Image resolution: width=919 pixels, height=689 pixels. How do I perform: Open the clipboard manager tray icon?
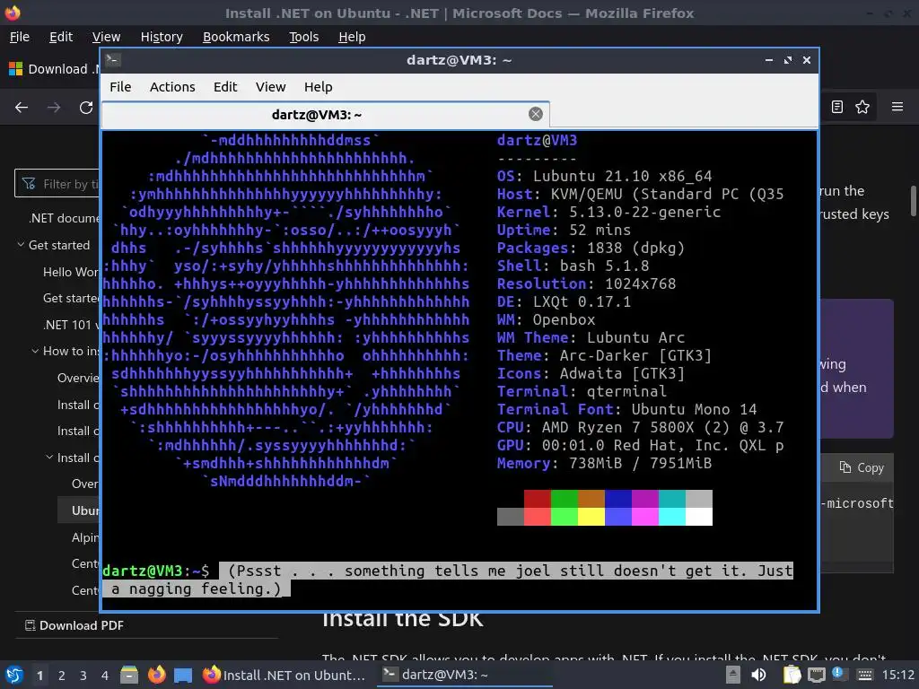792,675
